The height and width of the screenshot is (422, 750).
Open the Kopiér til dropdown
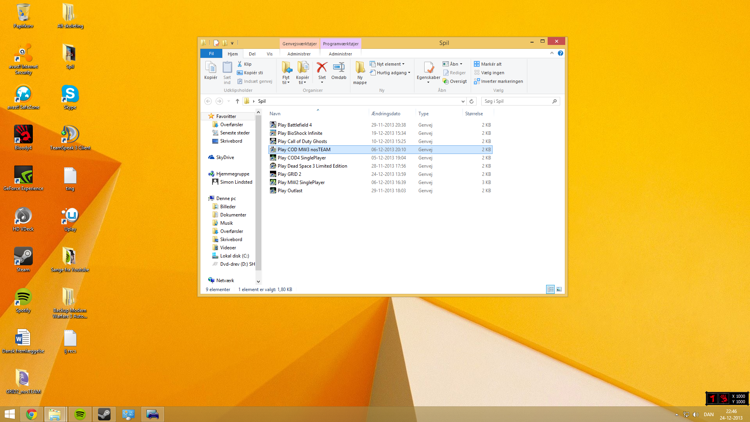coord(302,73)
